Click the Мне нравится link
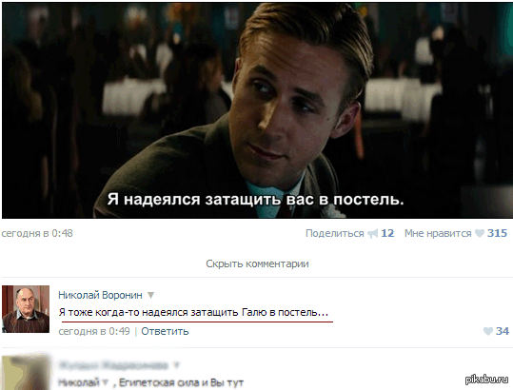This screenshot has height=390, width=513. 438,233
